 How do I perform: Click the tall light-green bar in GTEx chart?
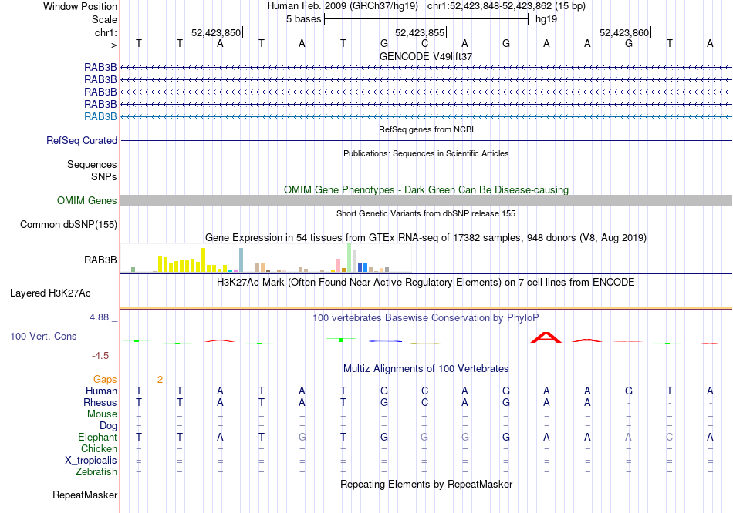pyautogui.click(x=350, y=258)
